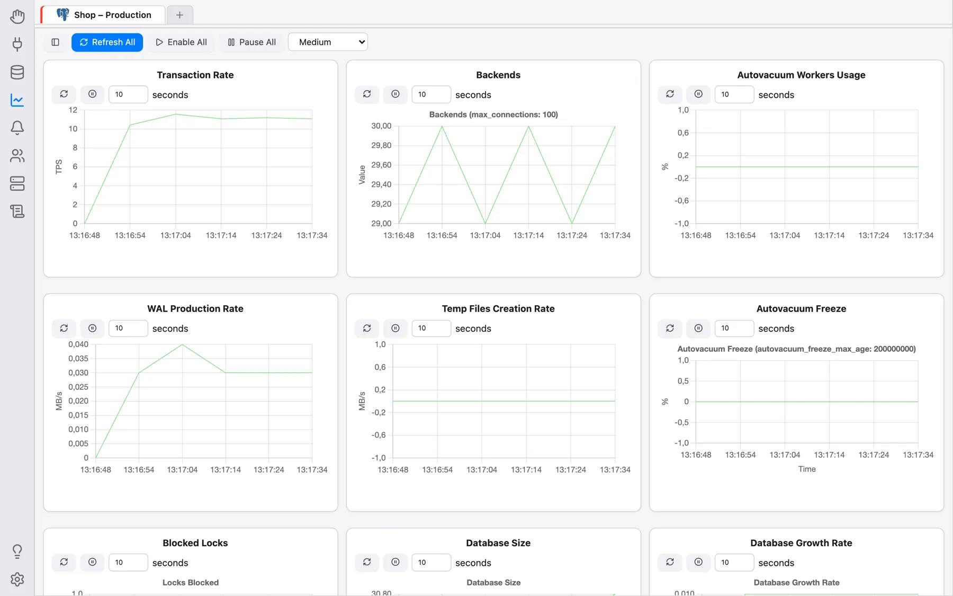Screen dimensions: 953x596
Task: Refresh the WAL Production Rate chart
Action: pos(64,328)
